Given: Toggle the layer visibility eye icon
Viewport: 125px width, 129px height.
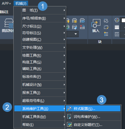Looking at the screenshot, I should click(x=82, y=21).
